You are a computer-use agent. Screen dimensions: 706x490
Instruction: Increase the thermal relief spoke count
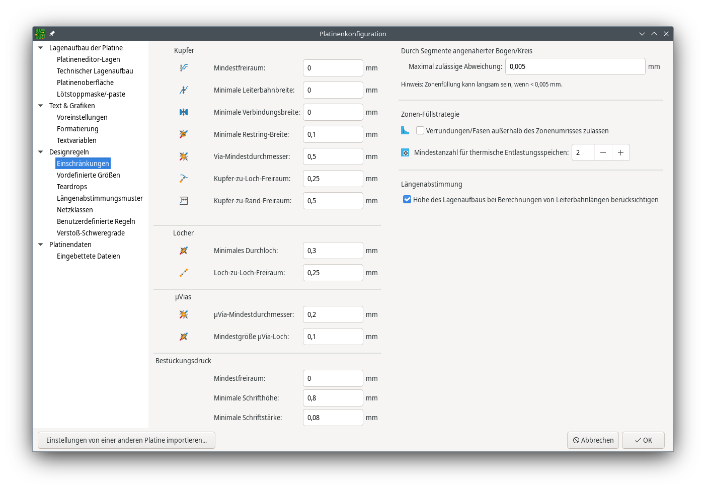point(620,152)
